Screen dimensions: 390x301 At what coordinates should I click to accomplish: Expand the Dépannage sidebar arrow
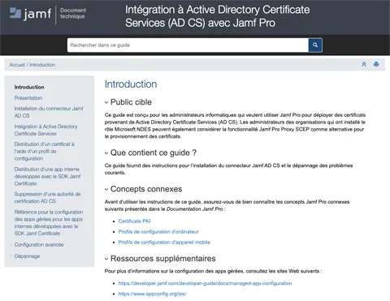(11, 256)
